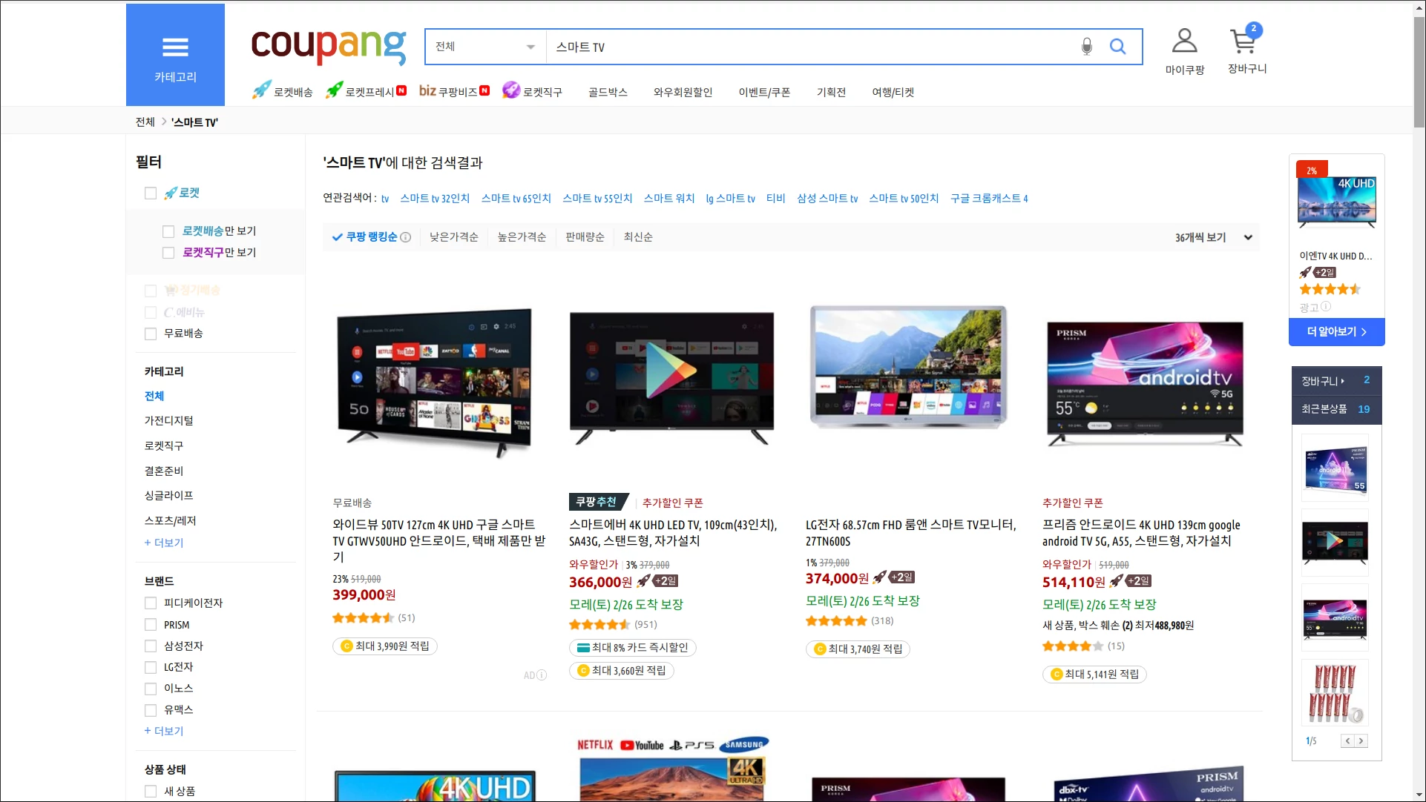Open the 골드박스 menu item
The width and height of the screenshot is (1426, 802).
607,92
